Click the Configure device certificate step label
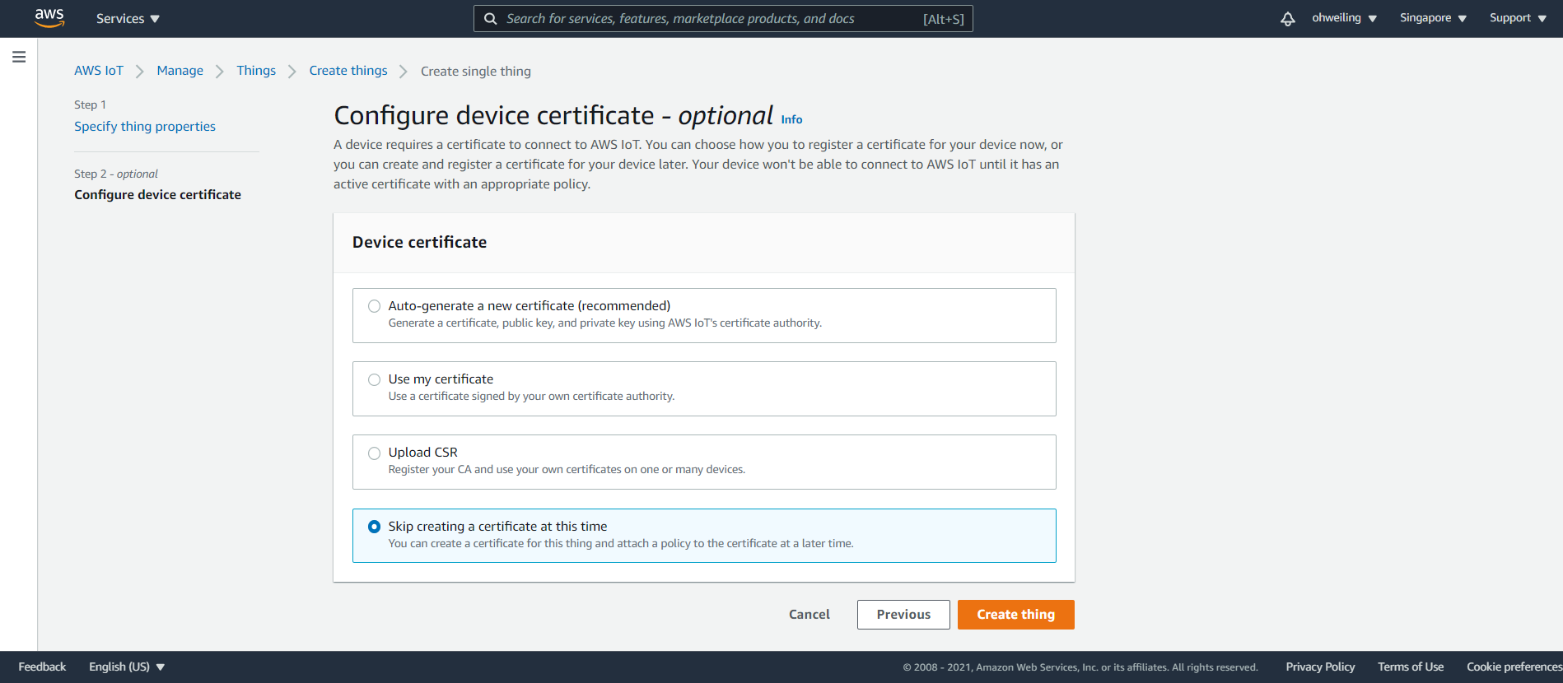The image size is (1563, 683). 157,195
